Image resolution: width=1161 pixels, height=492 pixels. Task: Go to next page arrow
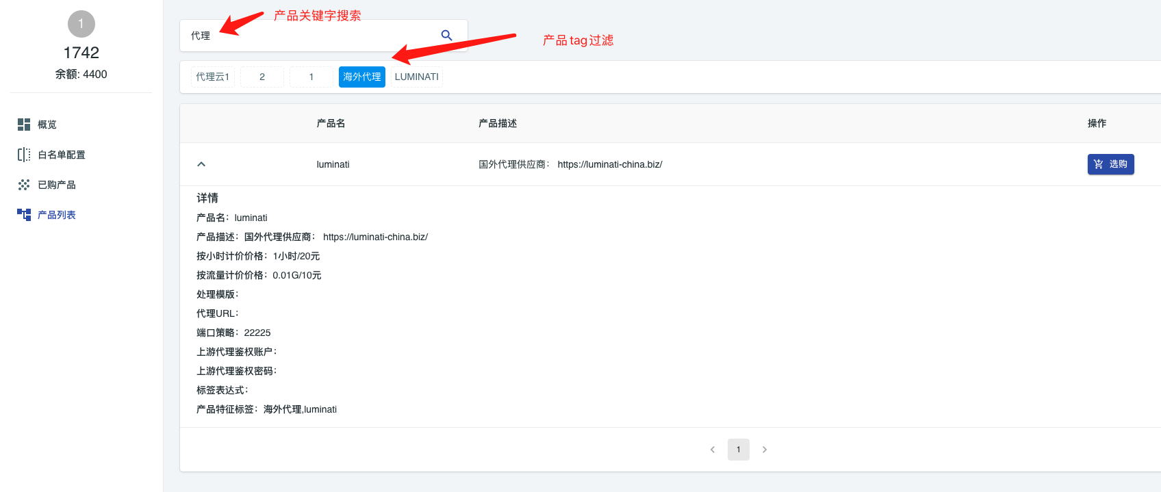(765, 450)
